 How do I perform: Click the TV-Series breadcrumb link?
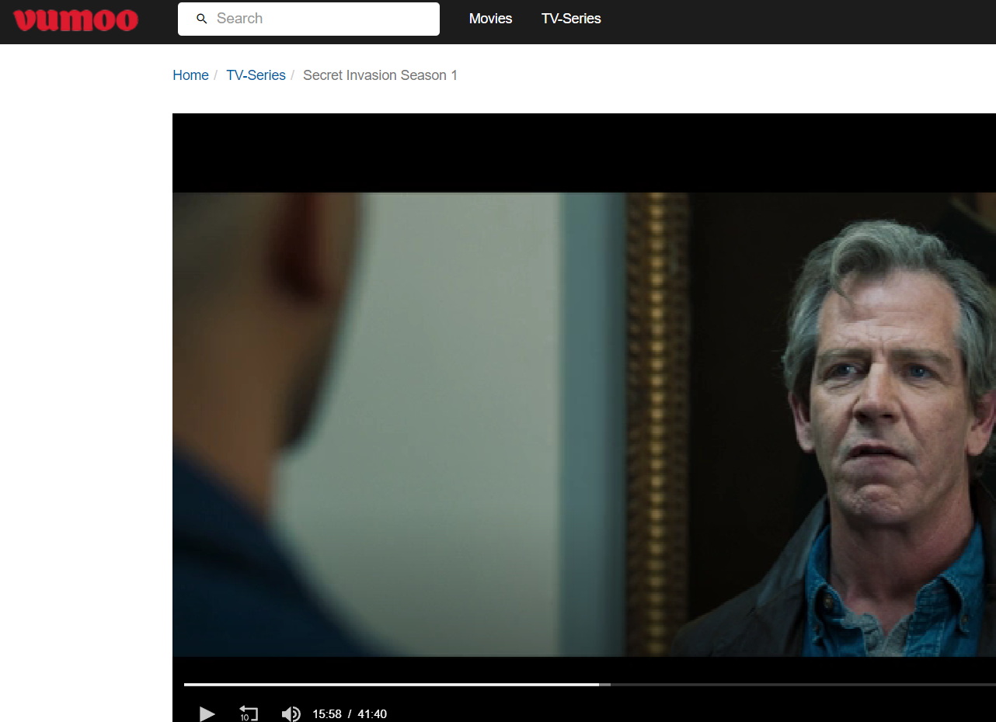(256, 75)
